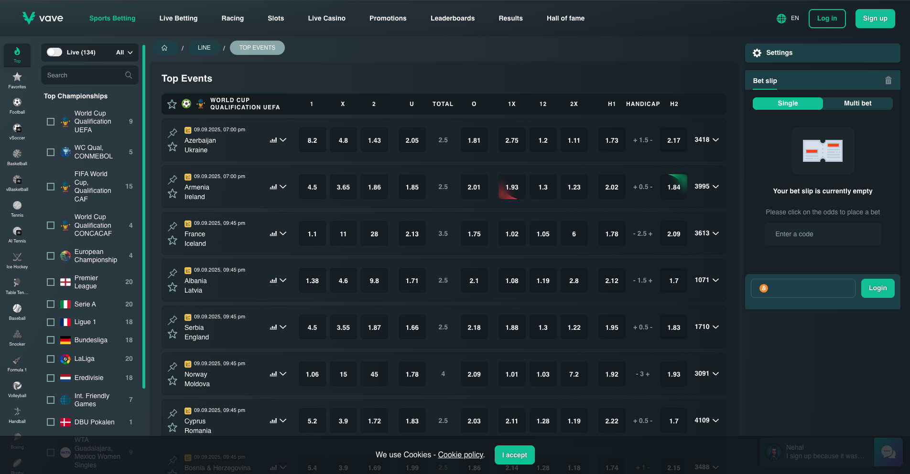
Task: Check the Bundesliga checkbox
Action: [51, 340]
